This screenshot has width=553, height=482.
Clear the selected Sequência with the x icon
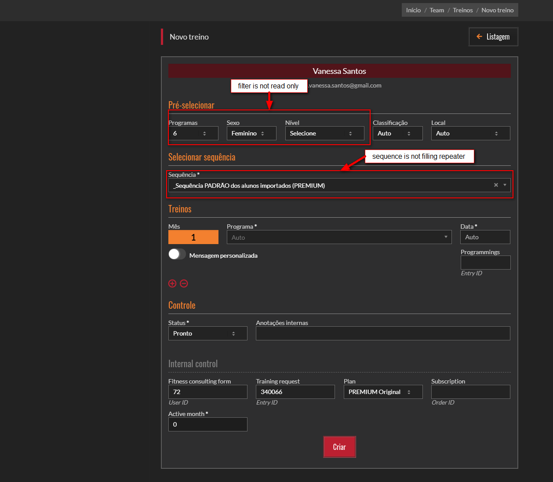pos(496,185)
